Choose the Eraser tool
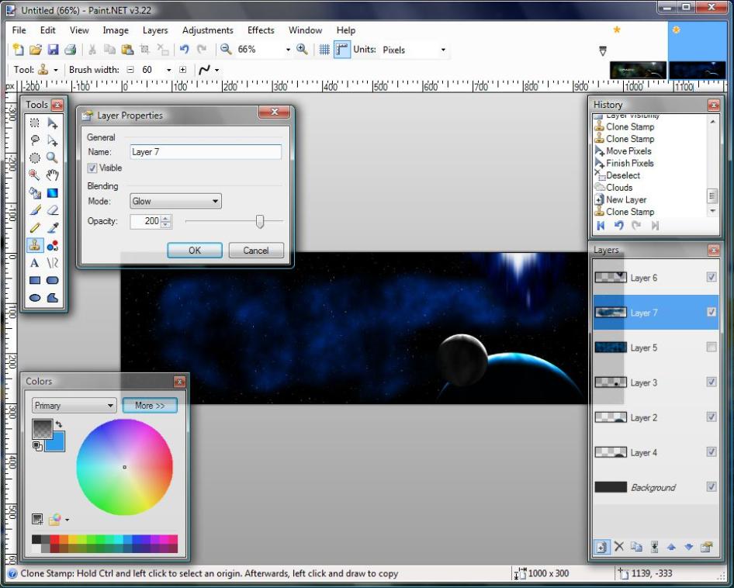 [x=53, y=210]
